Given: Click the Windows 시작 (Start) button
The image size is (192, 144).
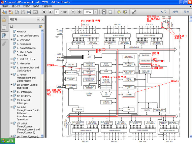Looking at the screenshot, I should click(x=8, y=141).
